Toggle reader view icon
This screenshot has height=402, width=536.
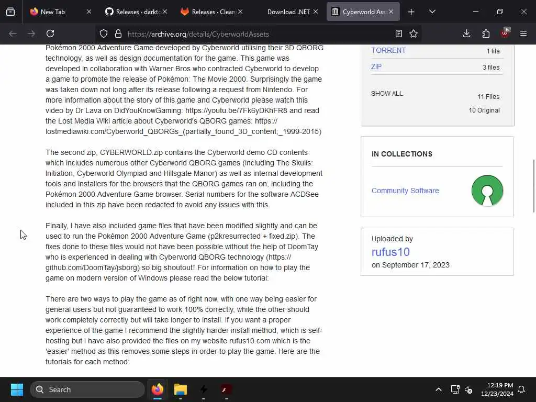(x=398, y=33)
